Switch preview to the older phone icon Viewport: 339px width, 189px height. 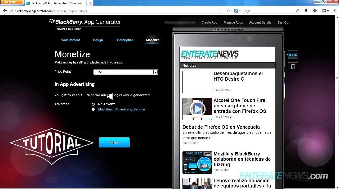point(293,67)
